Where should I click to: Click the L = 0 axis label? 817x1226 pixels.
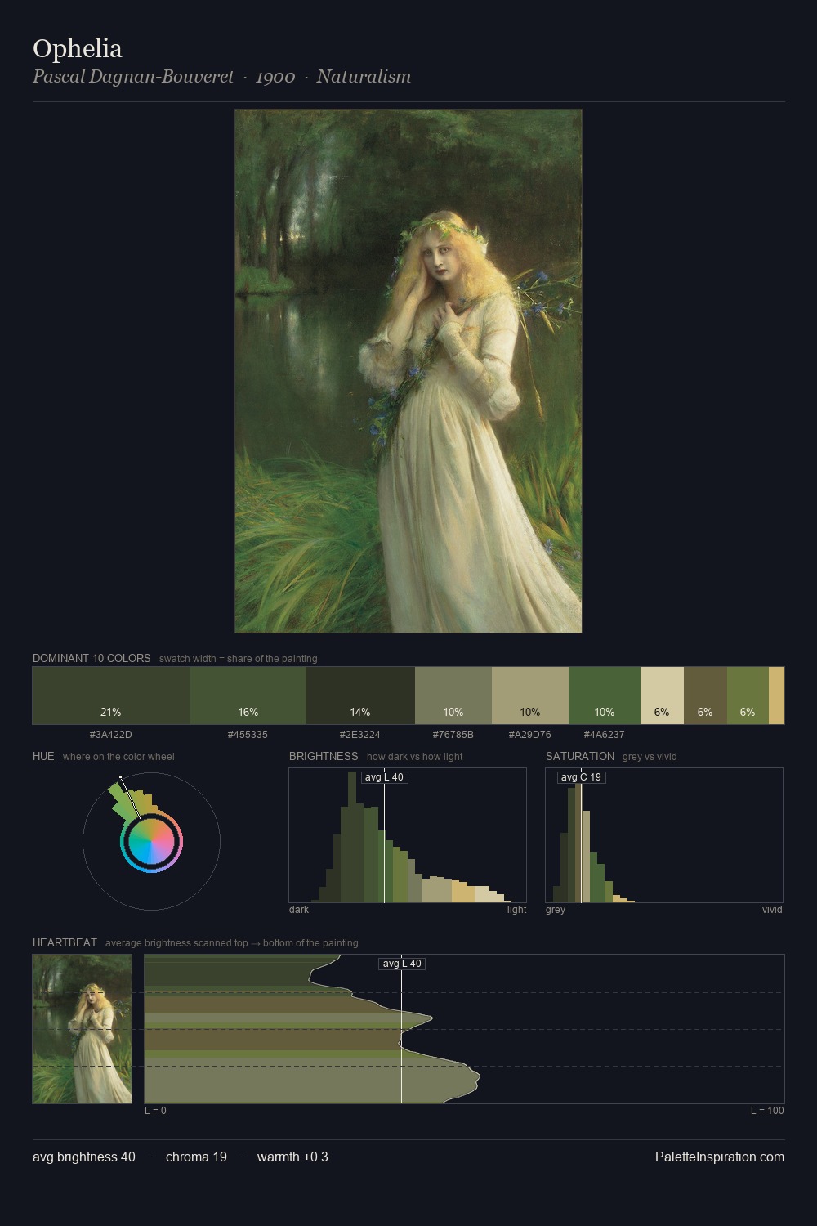point(155,1111)
